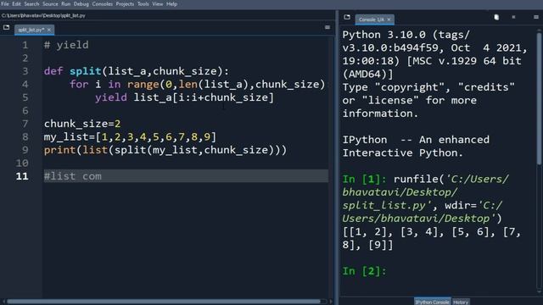Click the 'In [1]:' console prompt
The width and height of the screenshot is (543, 305).
point(364,179)
